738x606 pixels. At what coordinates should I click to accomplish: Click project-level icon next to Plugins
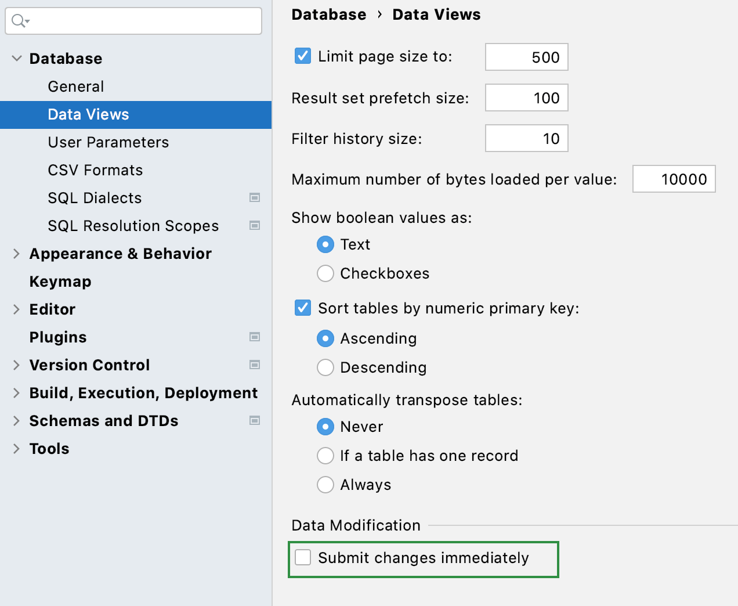[254, 337]
